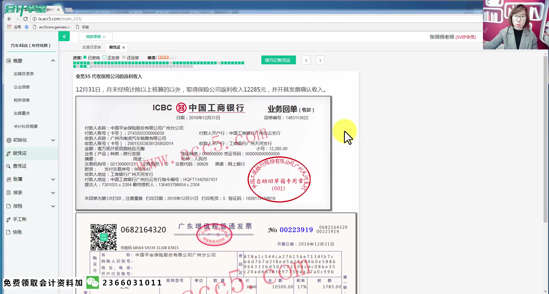Click the 做凭证 pencil icon
The image size is (549, 294).
coord(9,154)
